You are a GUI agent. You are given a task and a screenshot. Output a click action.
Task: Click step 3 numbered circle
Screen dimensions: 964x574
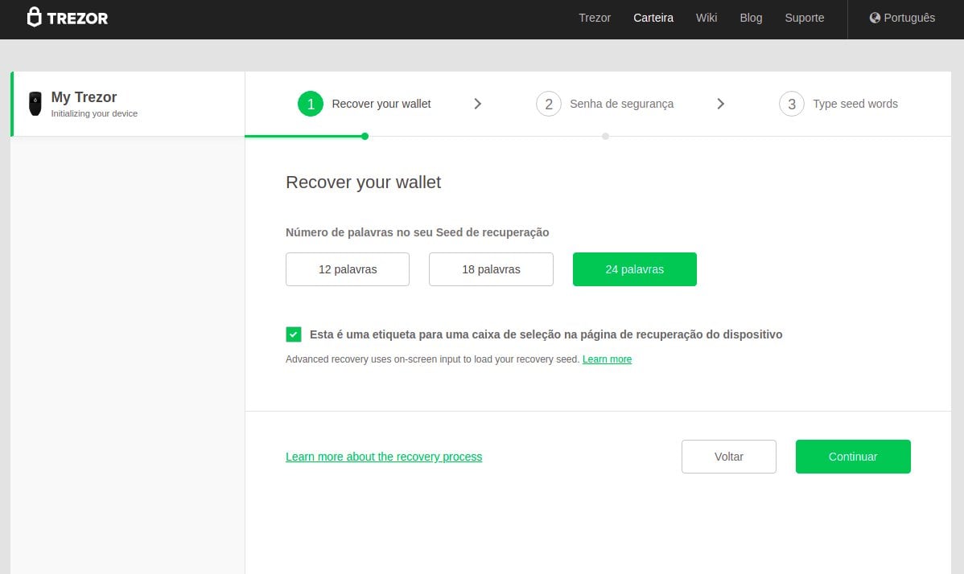click(x=791, y=104)
